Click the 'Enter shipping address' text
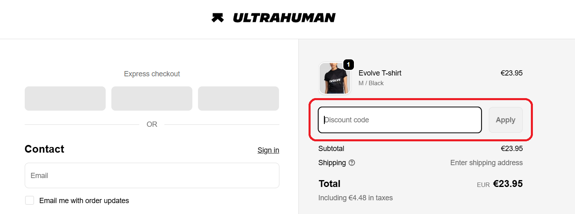This screenshot has width=575, height=214. [x=486, y=163]
